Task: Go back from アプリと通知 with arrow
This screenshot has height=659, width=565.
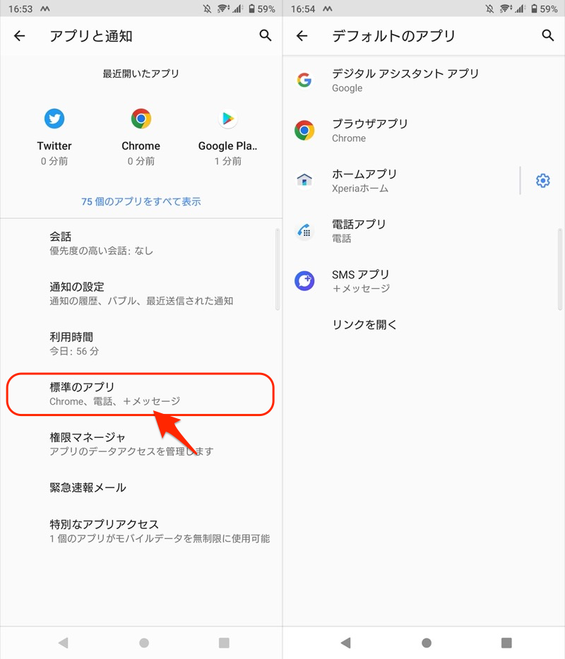Action: [x=20, y=36]
